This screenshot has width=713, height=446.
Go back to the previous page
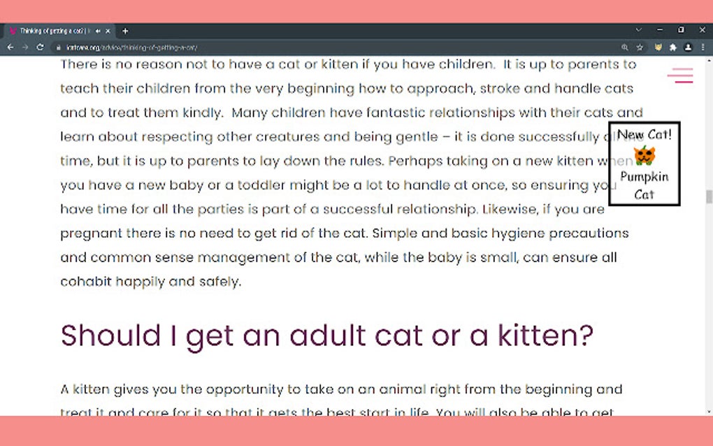point(10,48)
